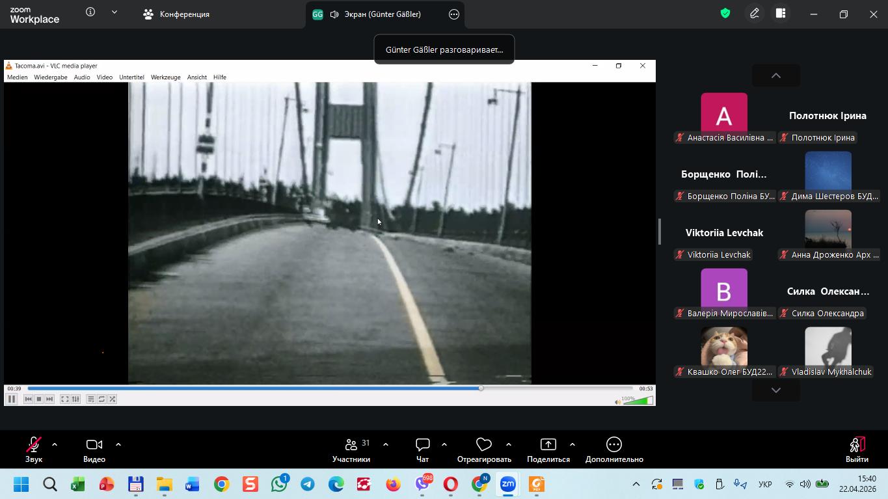Expand audio options arrow next to Звук

tap(55, 444)
